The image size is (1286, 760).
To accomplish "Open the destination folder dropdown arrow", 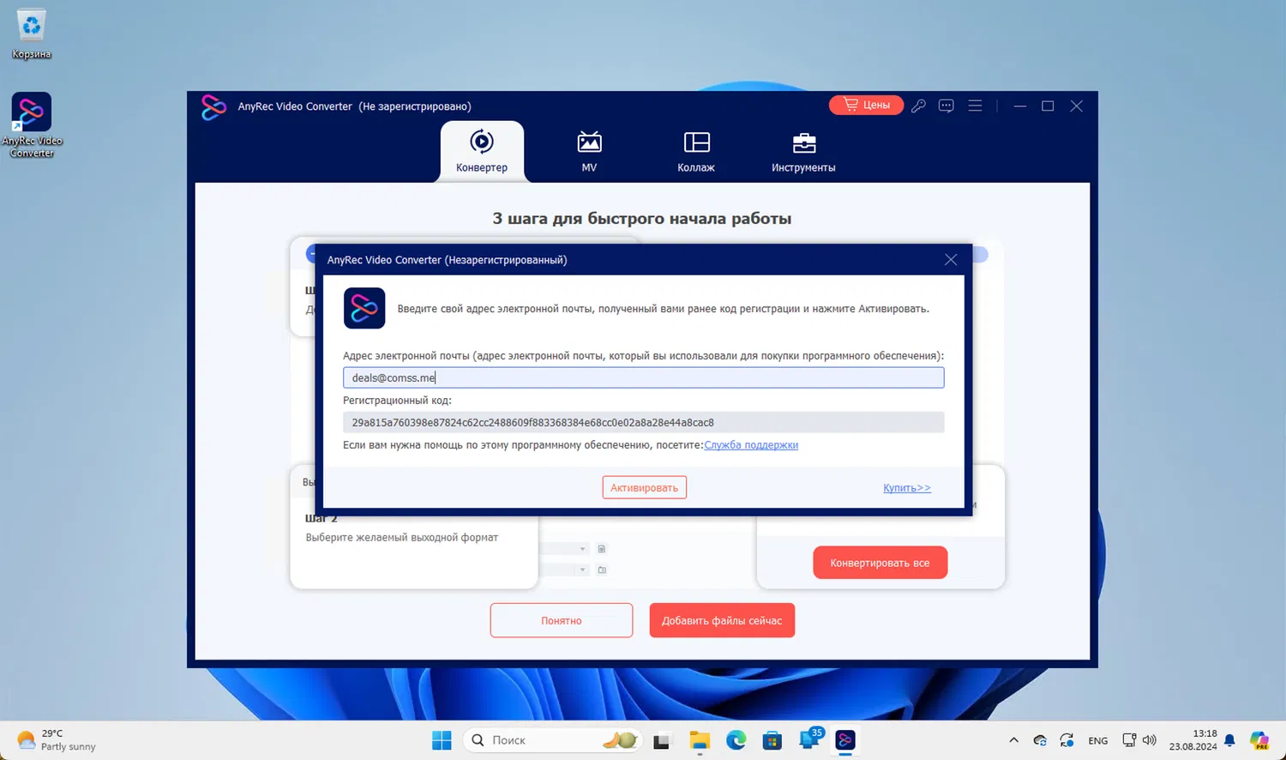I will tap(583, 570).
